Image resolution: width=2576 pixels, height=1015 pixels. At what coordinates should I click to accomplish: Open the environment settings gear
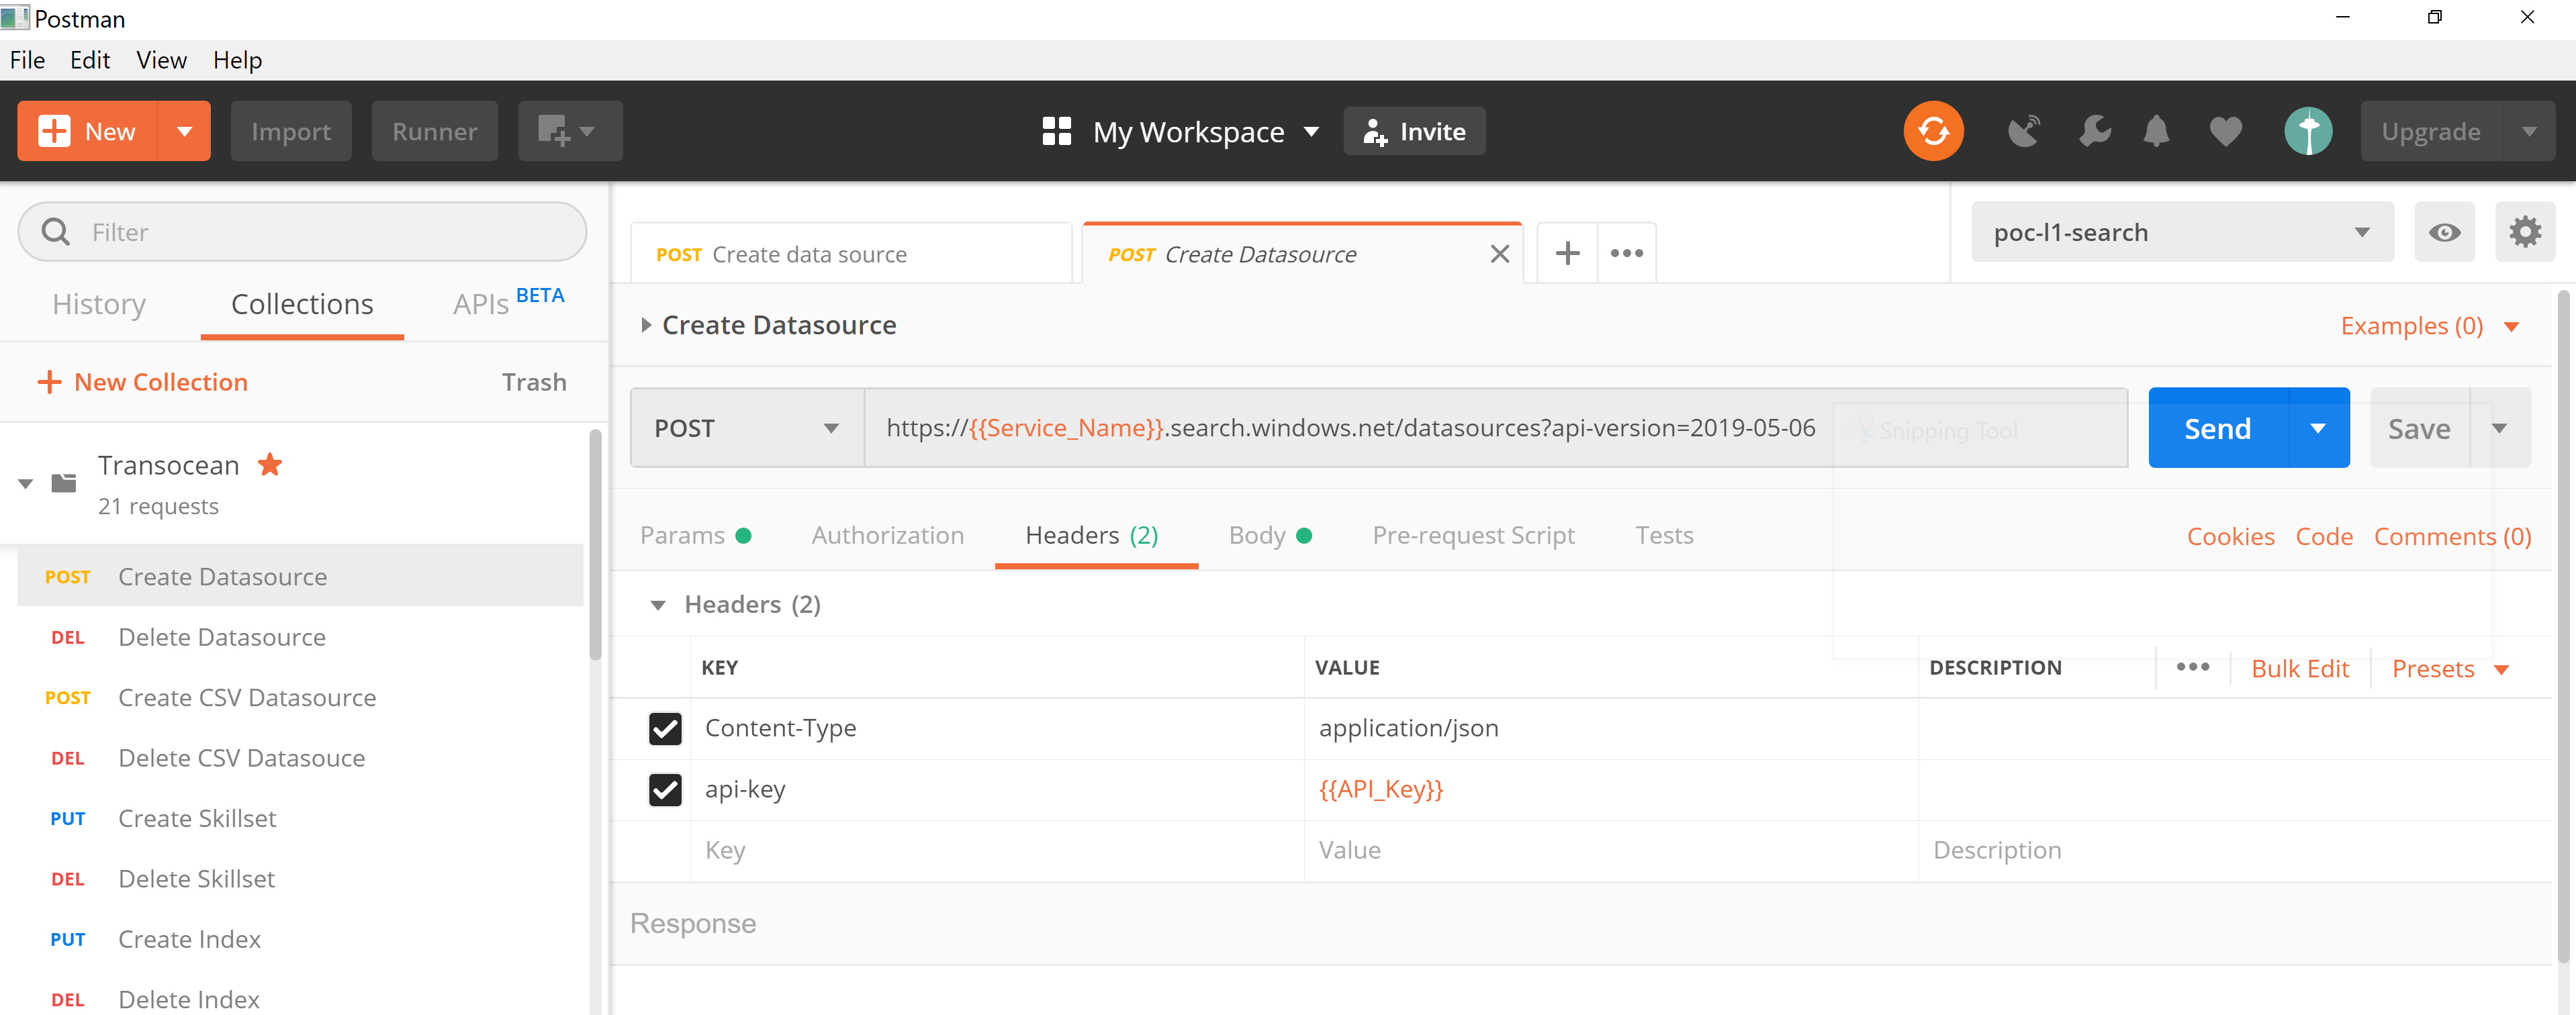2525,231
